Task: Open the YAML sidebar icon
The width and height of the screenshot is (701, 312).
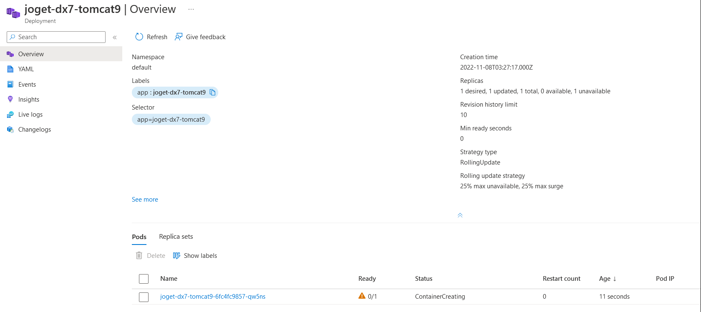Action: click(10, 69)
